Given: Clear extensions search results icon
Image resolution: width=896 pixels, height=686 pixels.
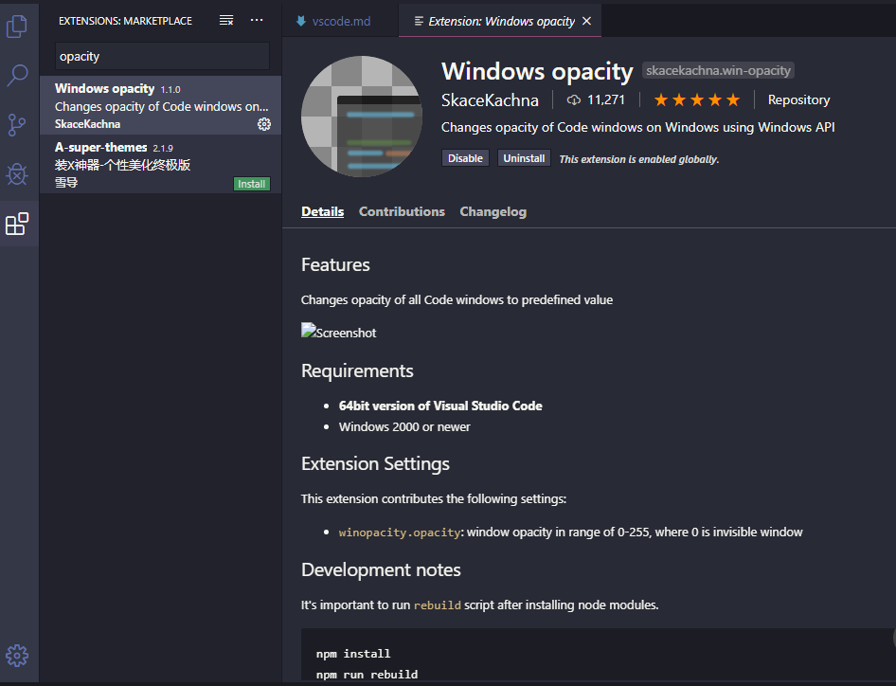Looking at the screenshot, I should click(x=226, y=21).
